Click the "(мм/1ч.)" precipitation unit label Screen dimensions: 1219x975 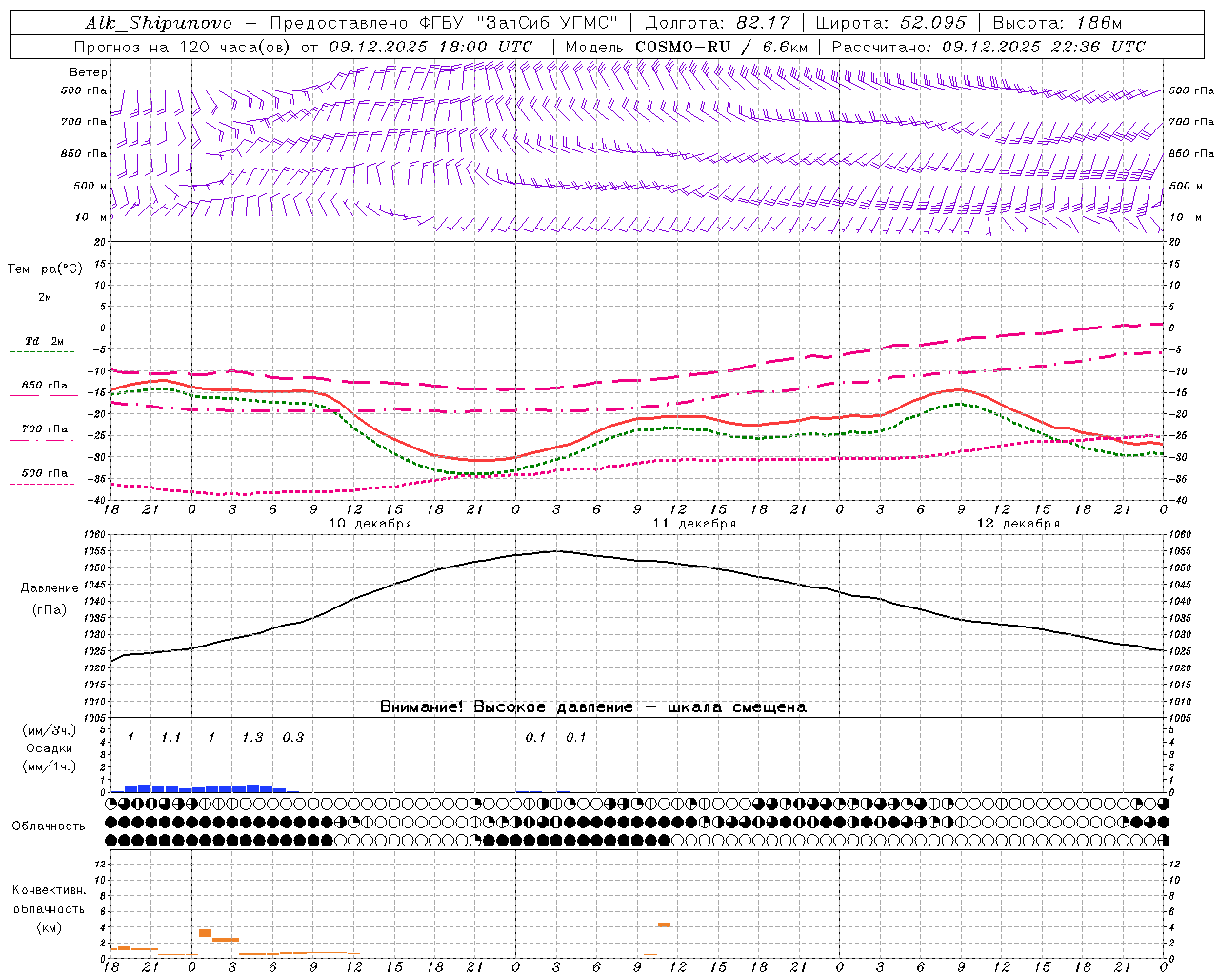[x=50, y=766]
